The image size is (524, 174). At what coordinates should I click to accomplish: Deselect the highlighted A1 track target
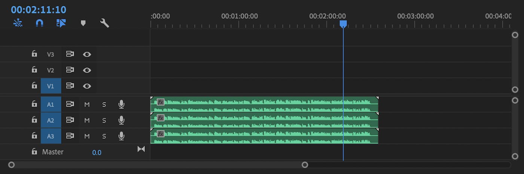(x=51, y=105)
